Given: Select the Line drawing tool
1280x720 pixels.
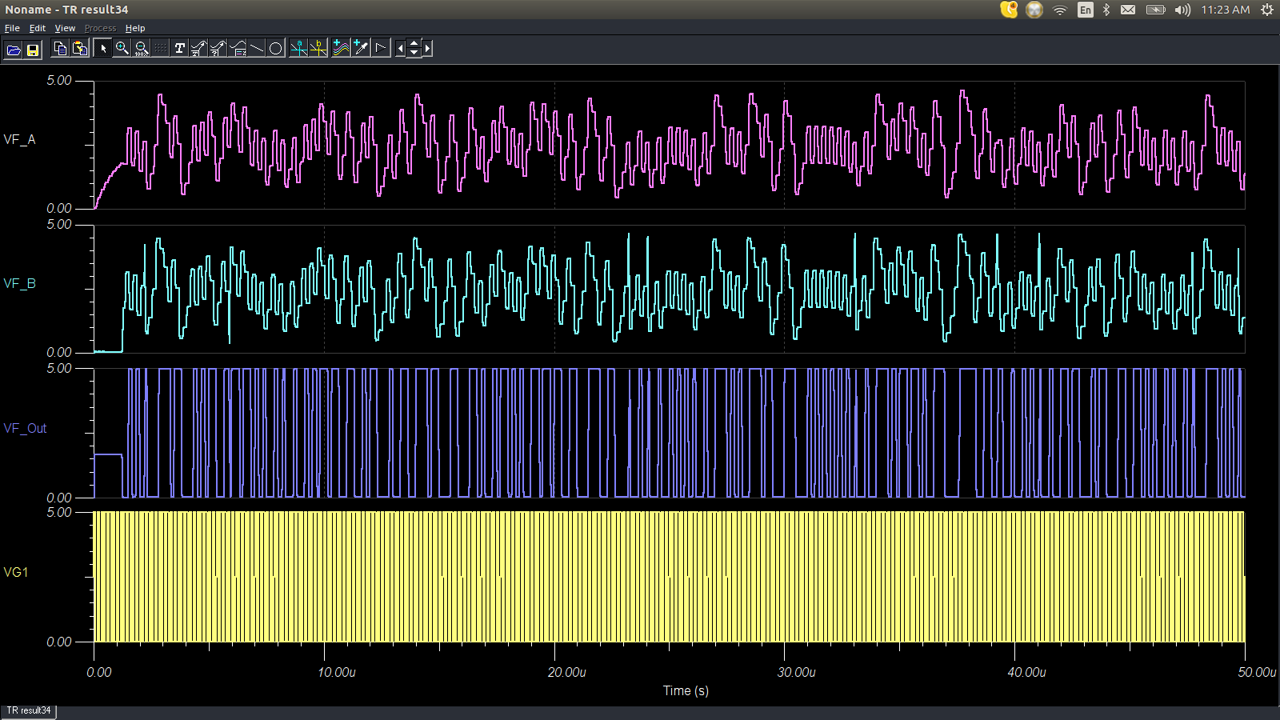Looking at the screenshot, I should coord(257,48).
